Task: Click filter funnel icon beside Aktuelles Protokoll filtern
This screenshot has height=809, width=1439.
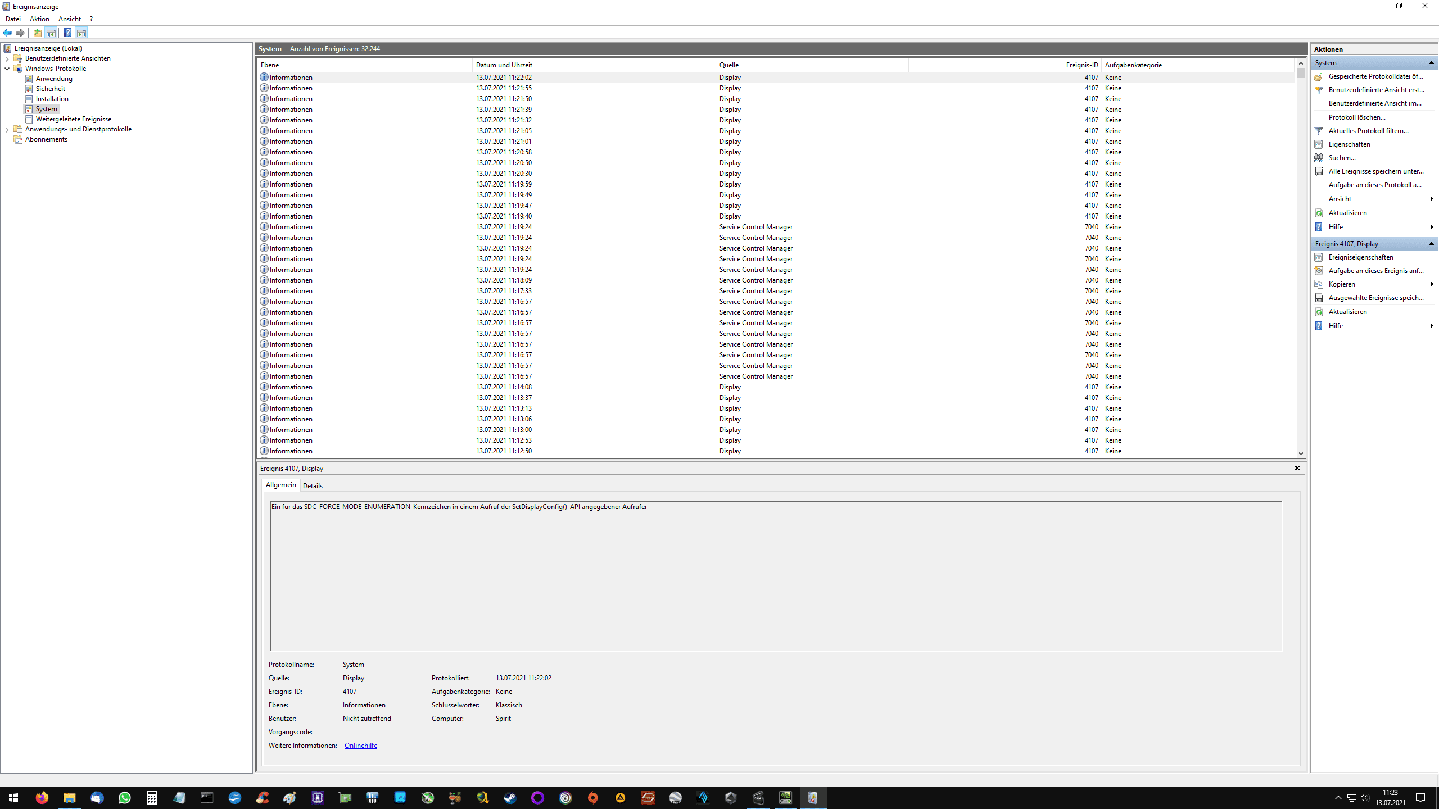Action: pyautogui.click(x=1319, y=131)
